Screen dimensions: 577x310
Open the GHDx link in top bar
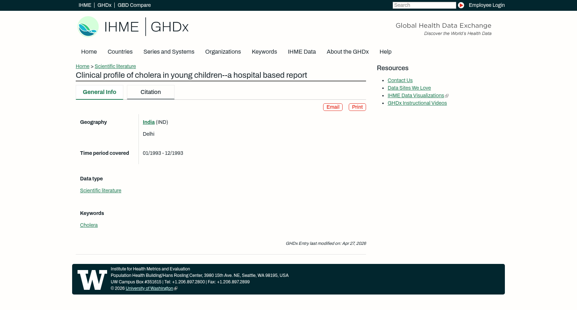click(104, 5)
